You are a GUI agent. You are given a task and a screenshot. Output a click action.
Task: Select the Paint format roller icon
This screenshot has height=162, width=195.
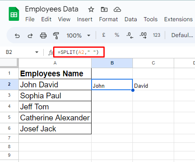click(x=56, y=36)
